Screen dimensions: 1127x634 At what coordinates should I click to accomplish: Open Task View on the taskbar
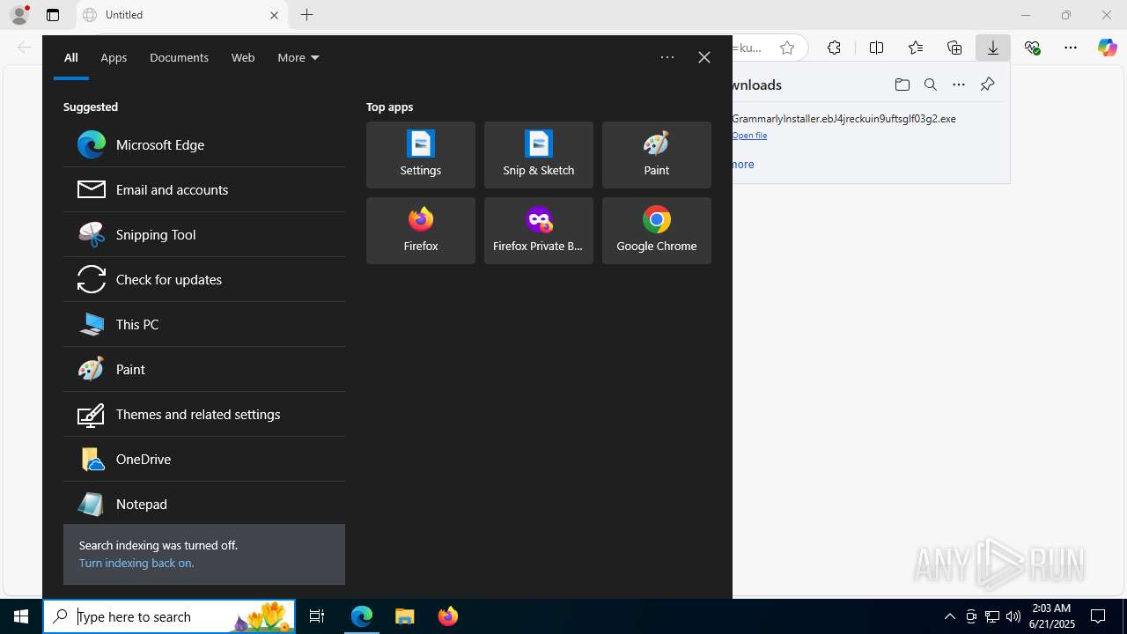pyautogui.click(x=317, y=616)
